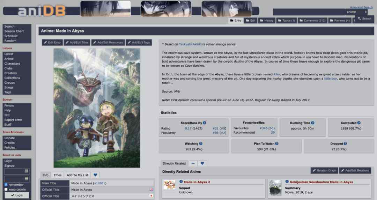Open the Topics (1) tab
Screen dimensions: 377x200
click(x=287, y=21)
